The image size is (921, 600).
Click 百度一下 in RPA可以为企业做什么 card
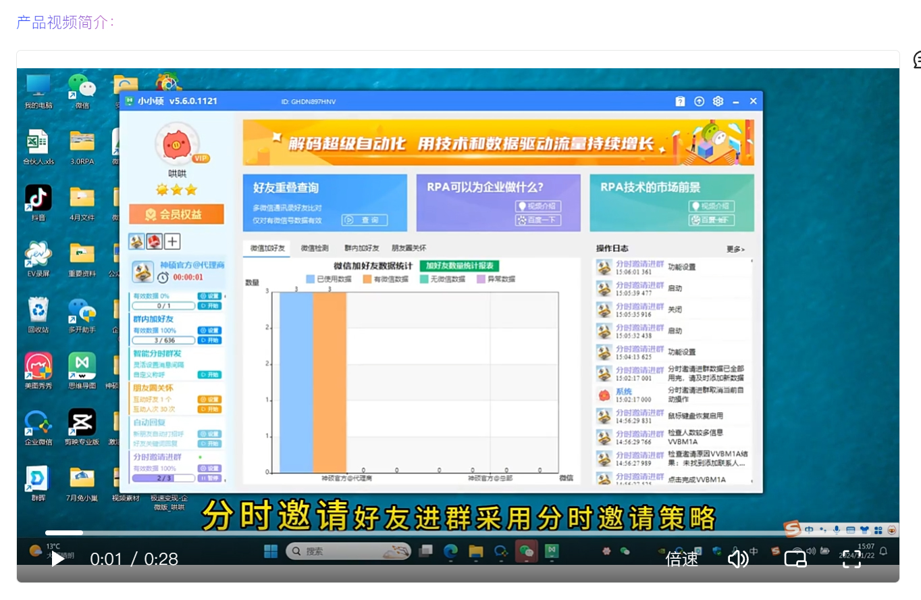[538, 220]
